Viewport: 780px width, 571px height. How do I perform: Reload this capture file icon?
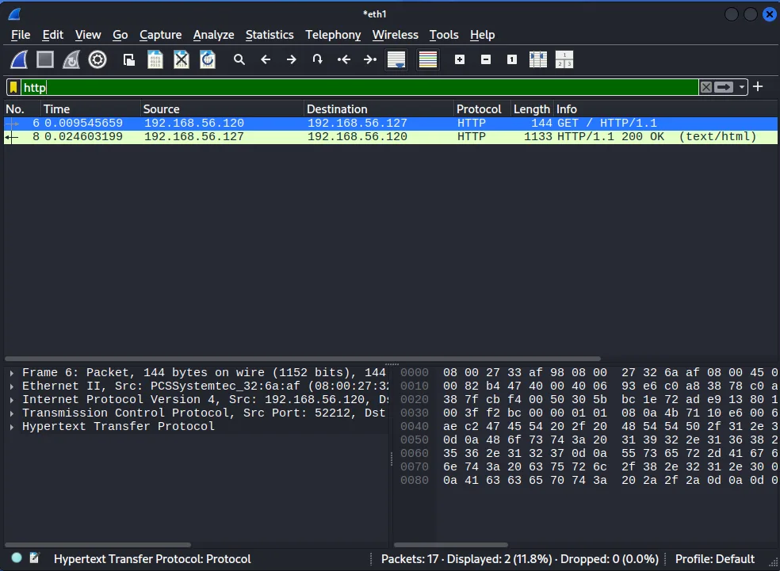point(208,59)
